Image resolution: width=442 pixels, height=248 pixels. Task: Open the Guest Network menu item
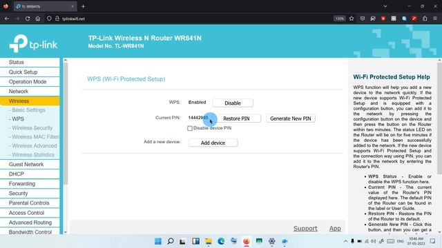(x=30, y=164)
